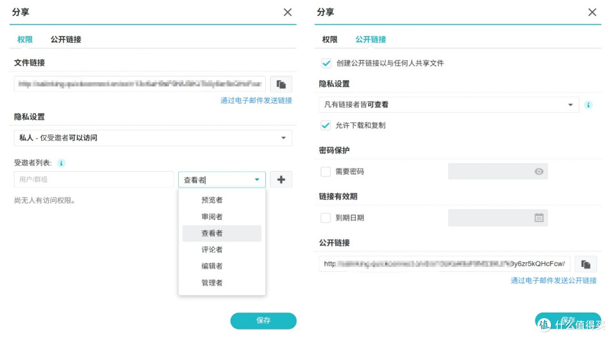Select 管理者 role from the list
Image resolution: width=611 pixels, height=338 pixels.
point(222,283)
